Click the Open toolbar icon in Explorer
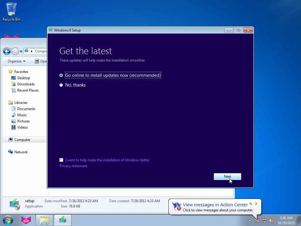 (x=37, y=61)
